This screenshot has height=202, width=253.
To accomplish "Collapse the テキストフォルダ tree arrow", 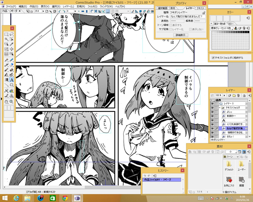I will tap(220, 108).
